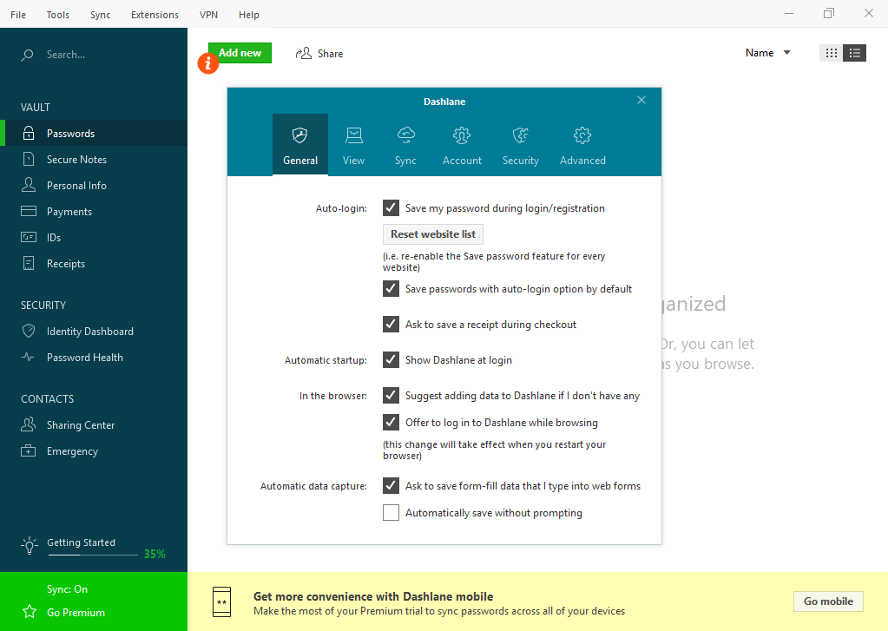This screenshot has width=888, height=631.
Task: Click the Secure Notes document icon
Action: pos(29,159)
